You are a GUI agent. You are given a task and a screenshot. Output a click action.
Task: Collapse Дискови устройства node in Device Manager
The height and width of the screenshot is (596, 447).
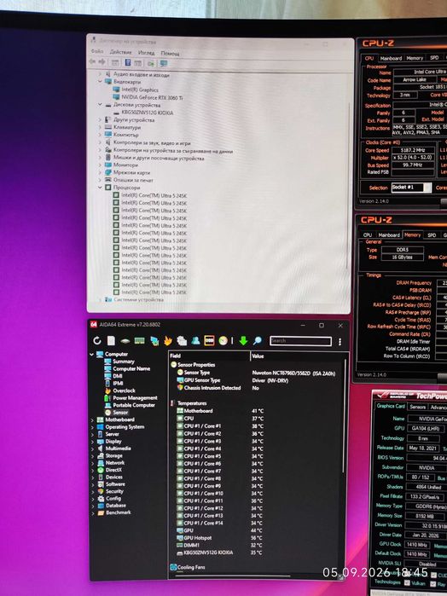pos(100,104)
